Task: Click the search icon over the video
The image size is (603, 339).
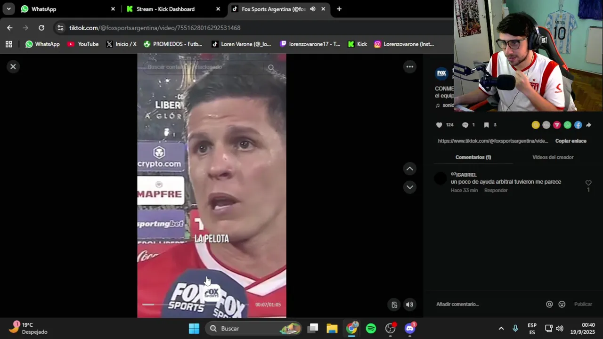Action: 271,67
